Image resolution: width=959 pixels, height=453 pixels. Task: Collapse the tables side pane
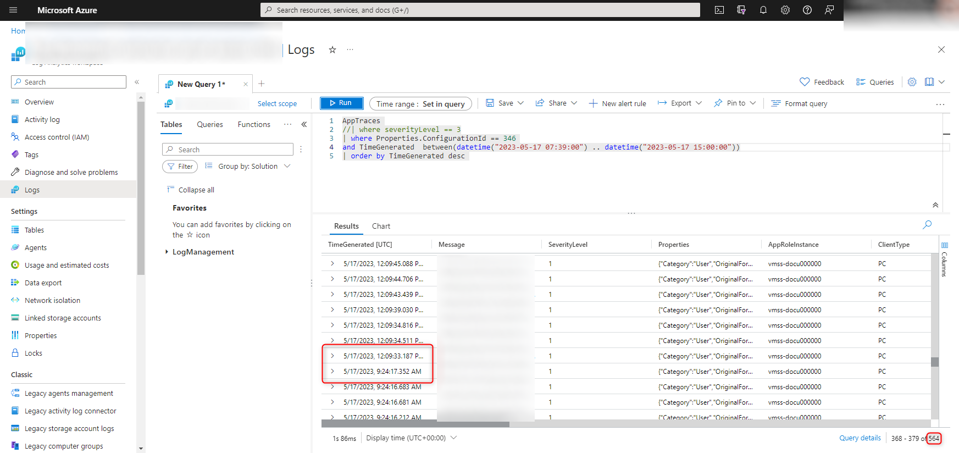tap(304, 124)
